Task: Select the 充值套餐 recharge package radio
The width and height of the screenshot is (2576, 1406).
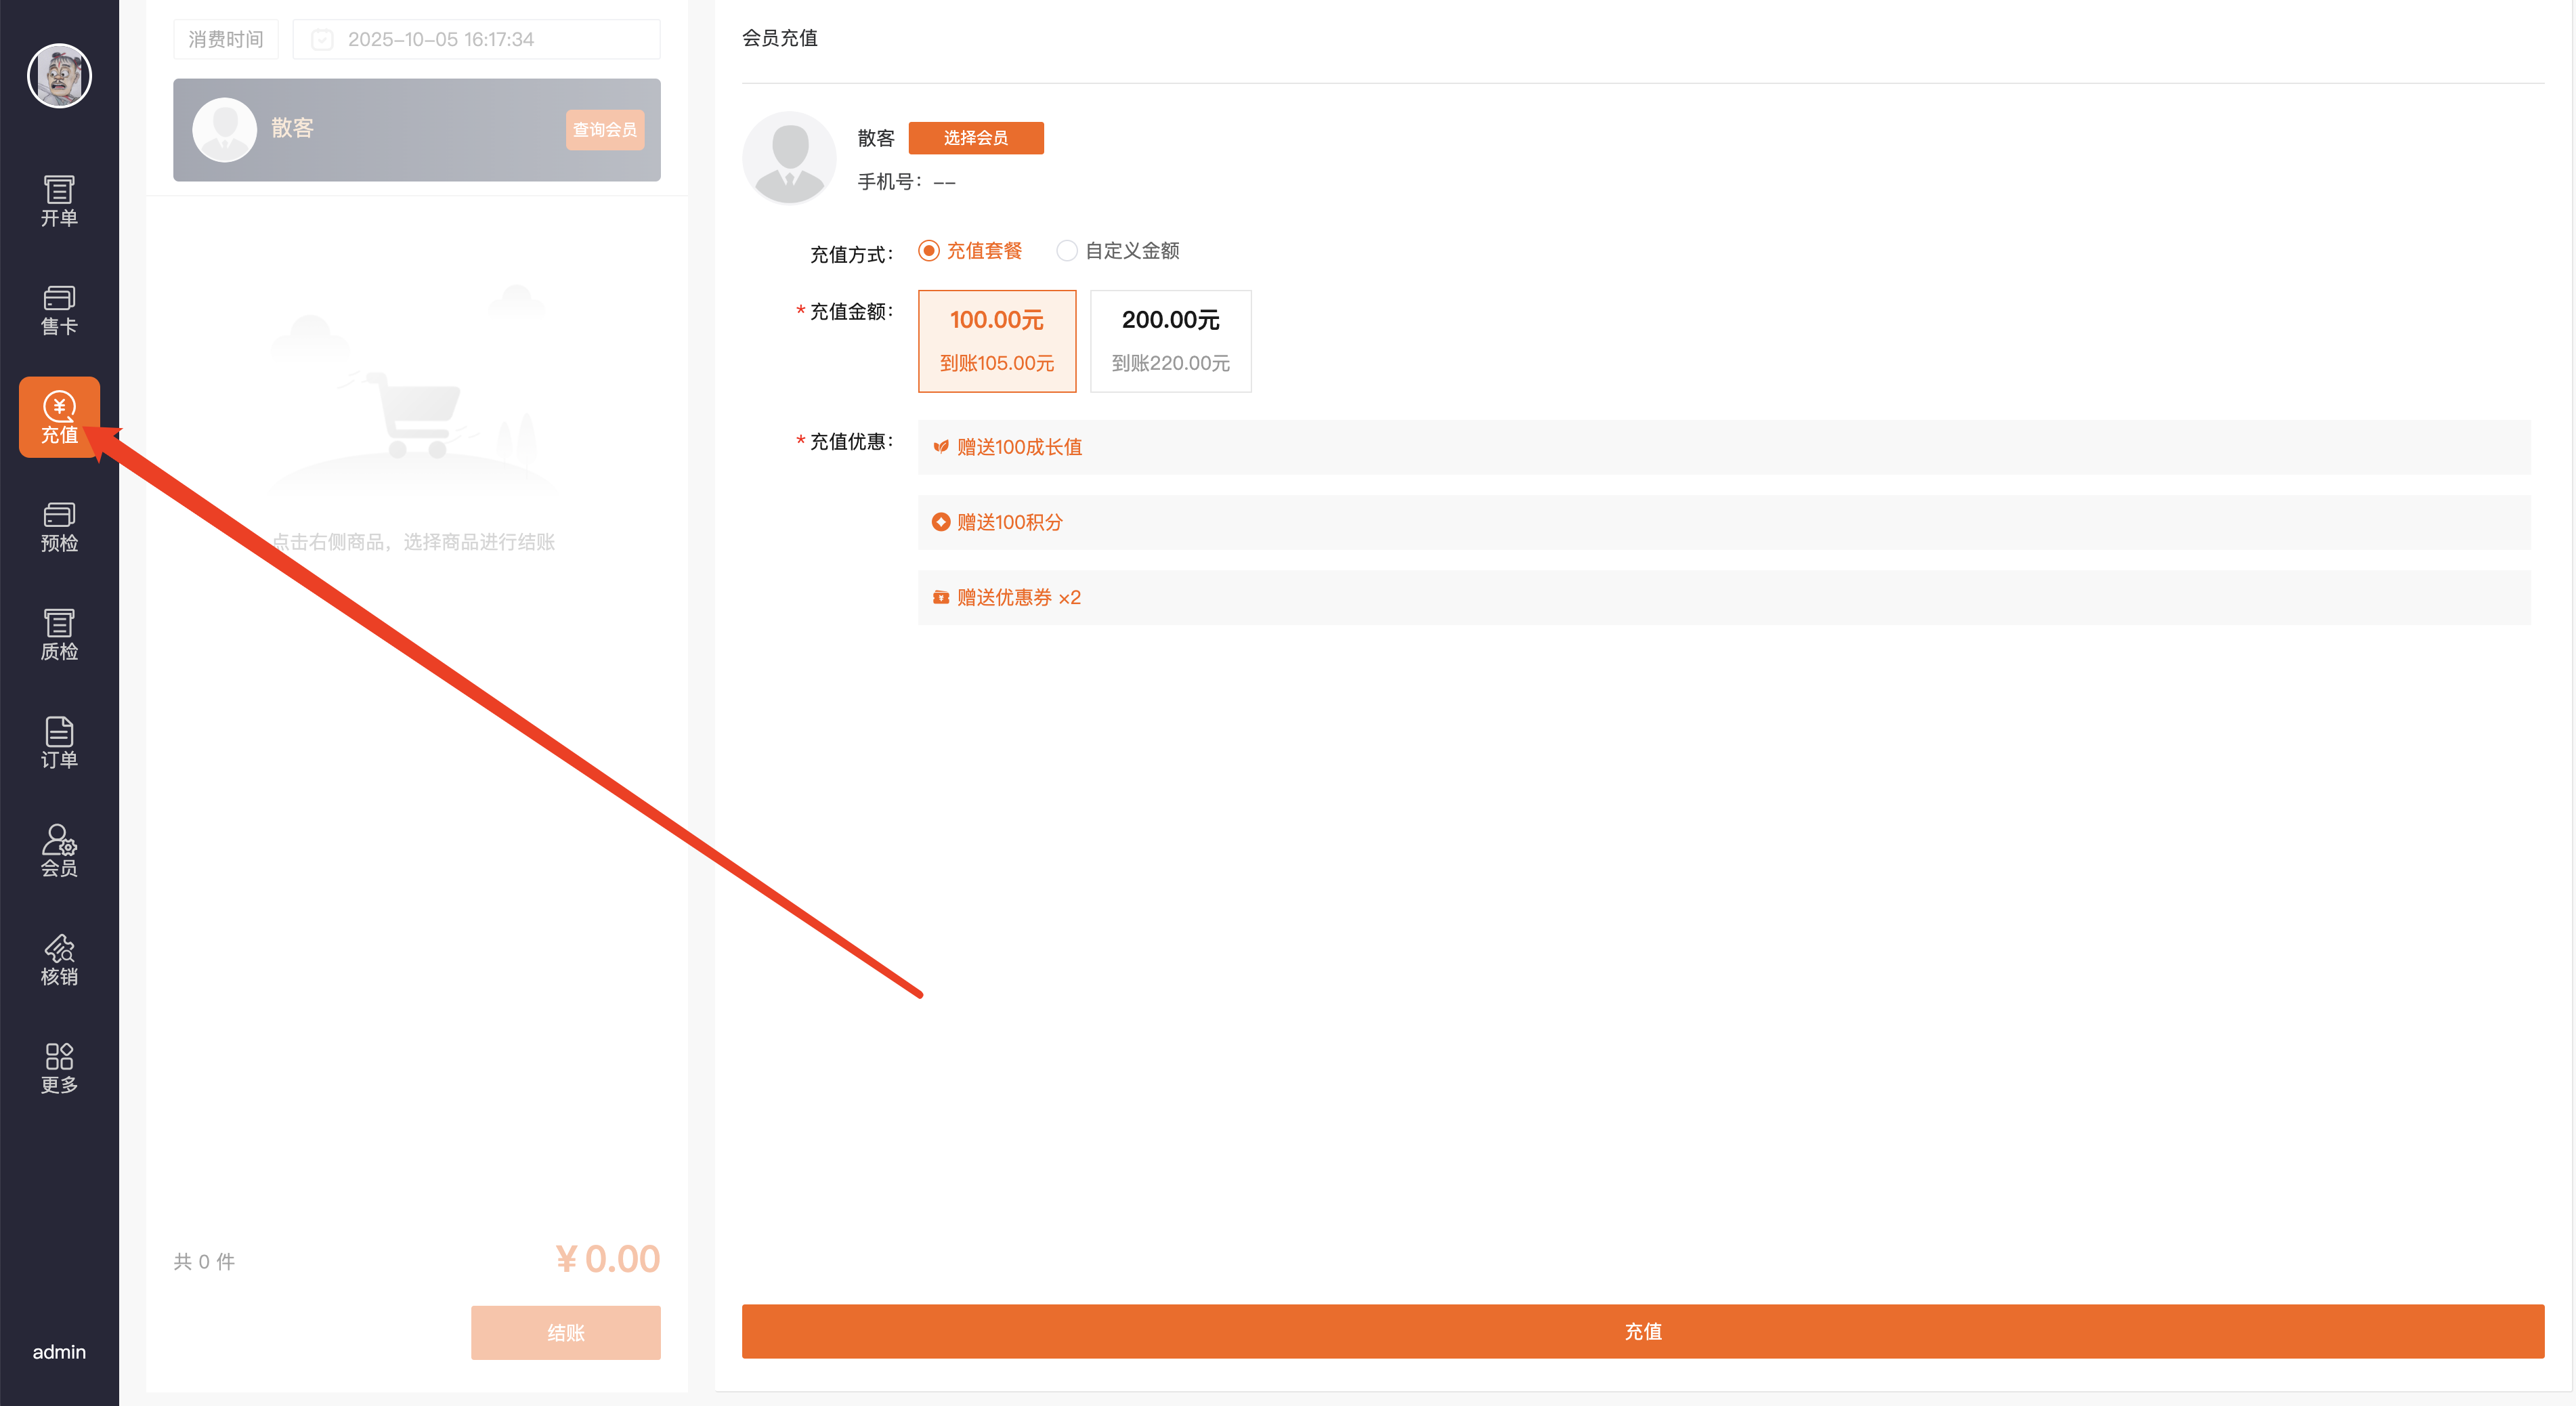Action: click(929, 251)
